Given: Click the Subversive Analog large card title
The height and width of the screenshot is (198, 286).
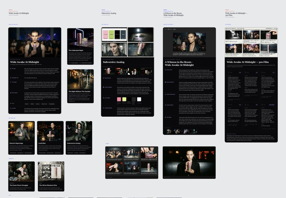Looking at the screenshot, I should (x=114, y=62).
